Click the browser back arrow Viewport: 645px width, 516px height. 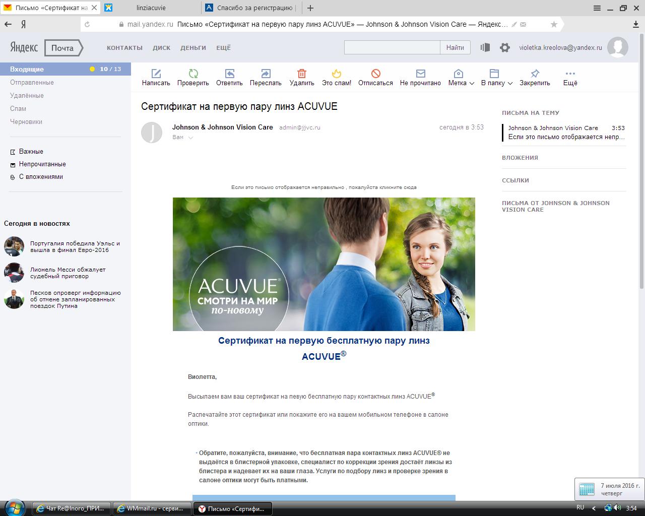(x=8, y=24)
